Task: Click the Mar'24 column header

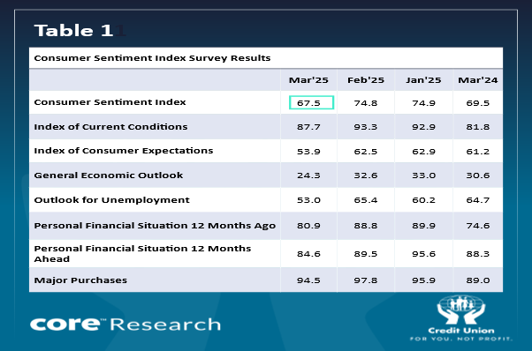Action: (478, 80)
